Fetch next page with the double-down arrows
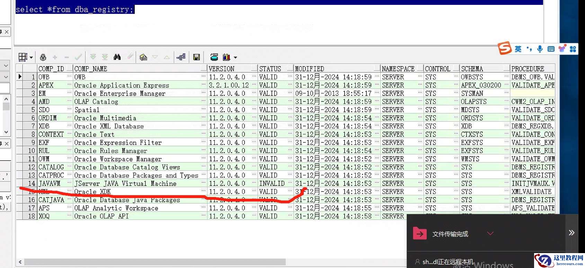 [x=93, y=57]
